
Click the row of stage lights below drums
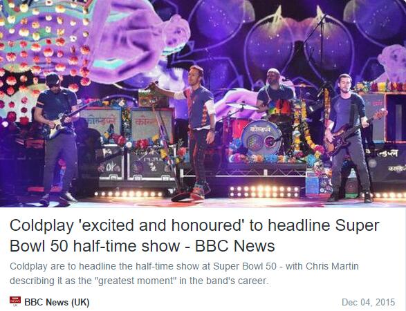tap(264, 191)
